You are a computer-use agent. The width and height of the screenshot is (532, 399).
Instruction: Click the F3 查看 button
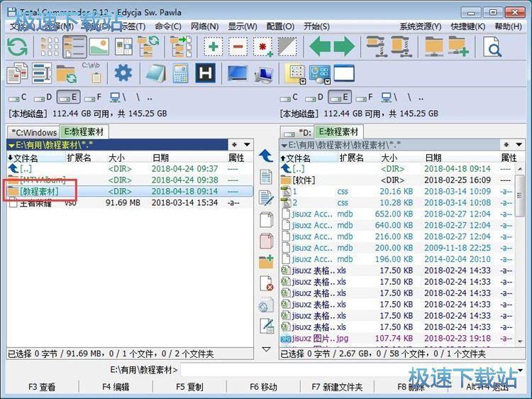coord(42,387)
